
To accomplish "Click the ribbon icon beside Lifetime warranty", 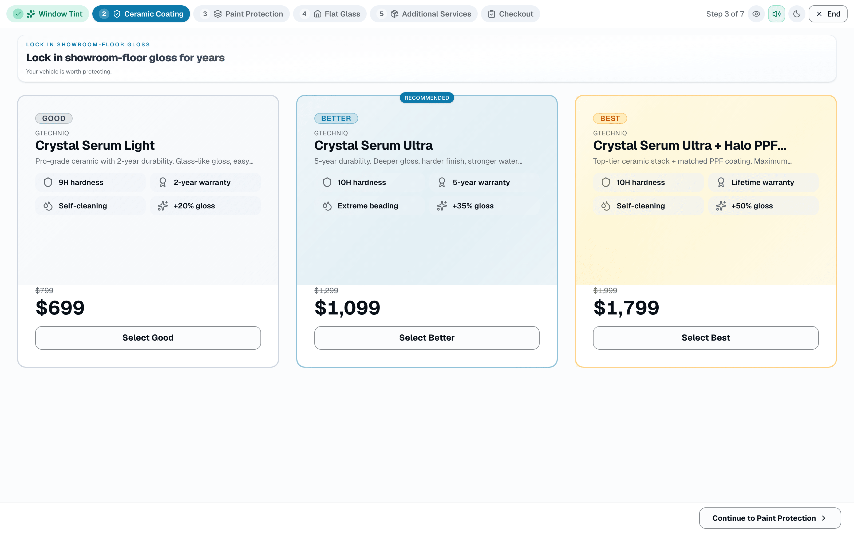I will 721,182.
